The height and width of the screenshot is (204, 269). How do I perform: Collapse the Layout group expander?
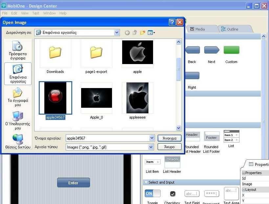(x=243, y=190)
